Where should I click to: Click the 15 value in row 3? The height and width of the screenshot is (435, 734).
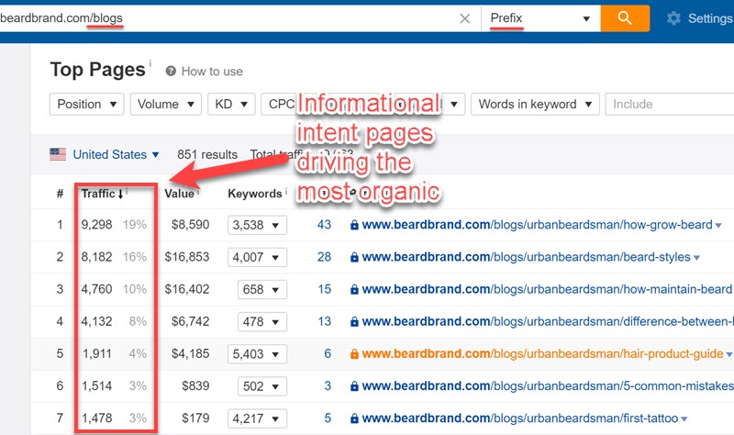(325, 289)
